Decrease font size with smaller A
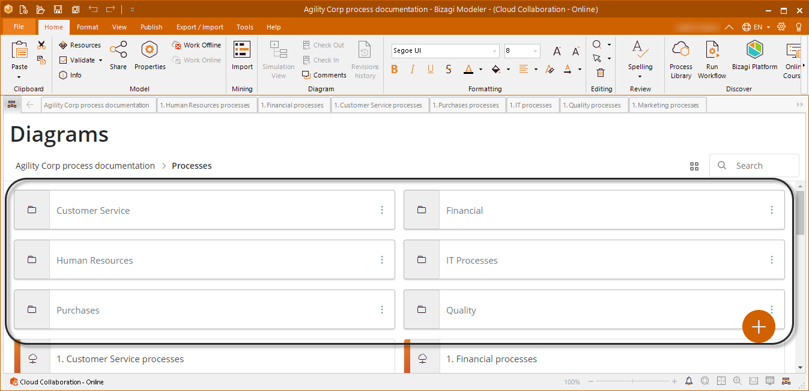This screenshot has width=809, height=391. pos(575,51)
